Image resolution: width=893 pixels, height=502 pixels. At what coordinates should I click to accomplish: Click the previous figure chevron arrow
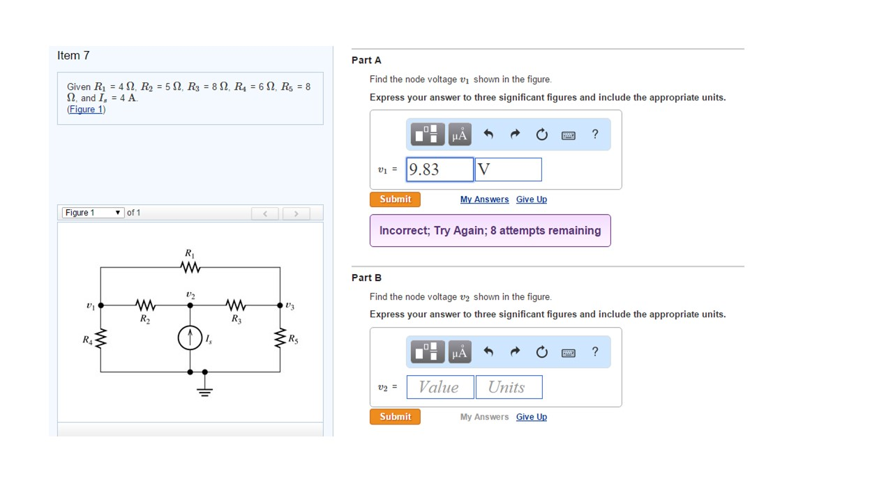coord(265,213)
